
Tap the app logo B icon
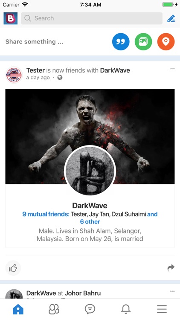[10, 18]
